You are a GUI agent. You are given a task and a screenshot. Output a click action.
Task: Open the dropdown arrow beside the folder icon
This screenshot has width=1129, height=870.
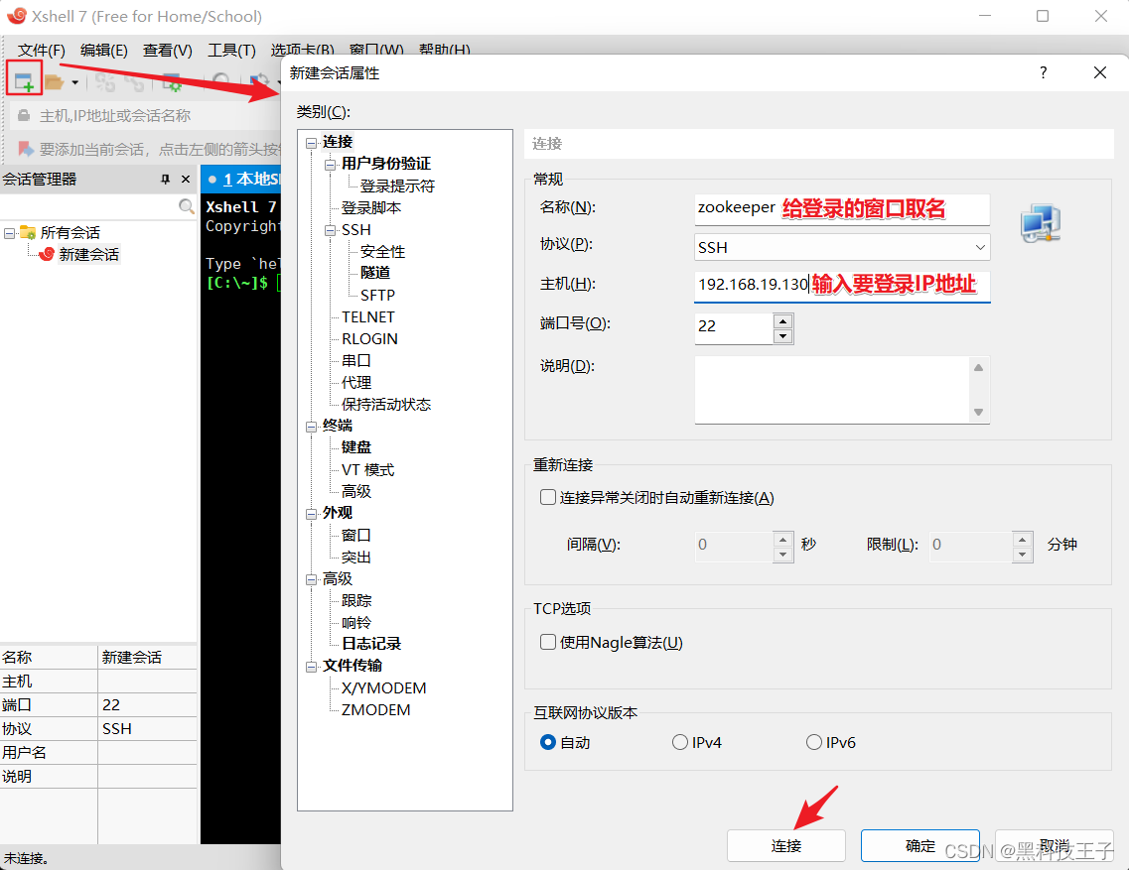pos(74,82)
